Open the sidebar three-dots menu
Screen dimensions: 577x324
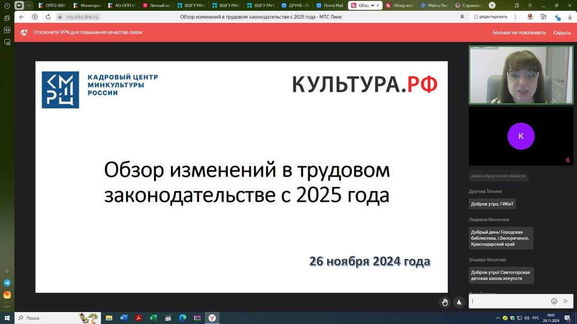click(7, 306)
